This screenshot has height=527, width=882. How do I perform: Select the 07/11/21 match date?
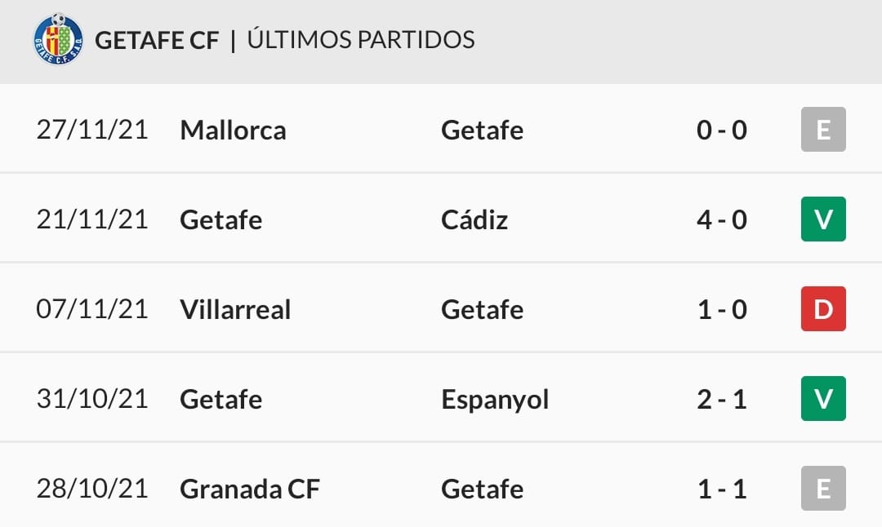pyautogui.click(x=92, y=309)
